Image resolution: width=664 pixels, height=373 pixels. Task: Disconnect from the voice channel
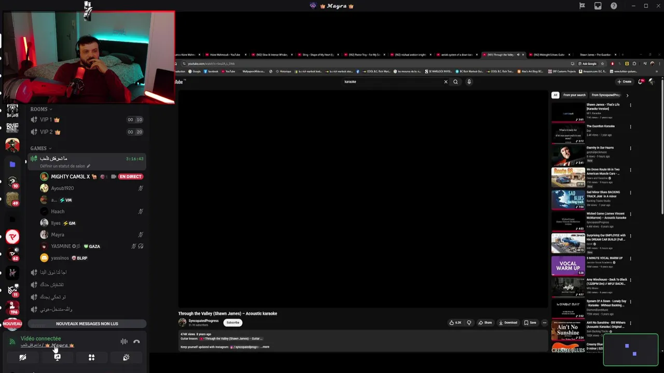pyautogui.click(x=136, y=341)
